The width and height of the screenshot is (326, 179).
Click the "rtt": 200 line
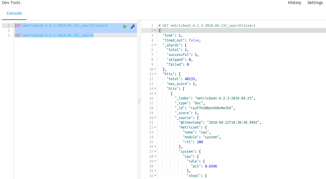coord(193,142)
